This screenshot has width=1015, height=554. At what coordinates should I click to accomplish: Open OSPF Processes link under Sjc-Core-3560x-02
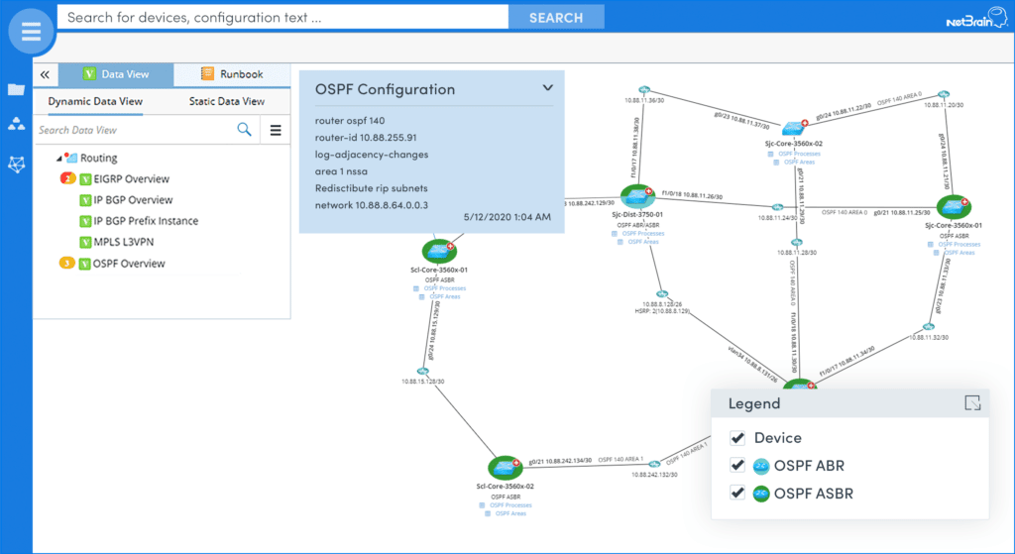[x=799, y=154]
